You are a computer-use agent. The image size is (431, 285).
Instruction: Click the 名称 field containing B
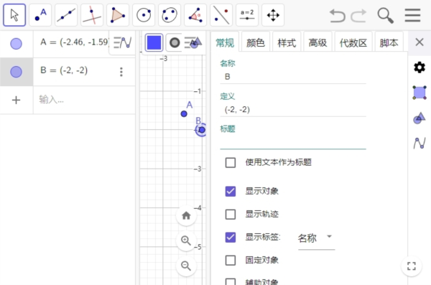tap(293, 77)
